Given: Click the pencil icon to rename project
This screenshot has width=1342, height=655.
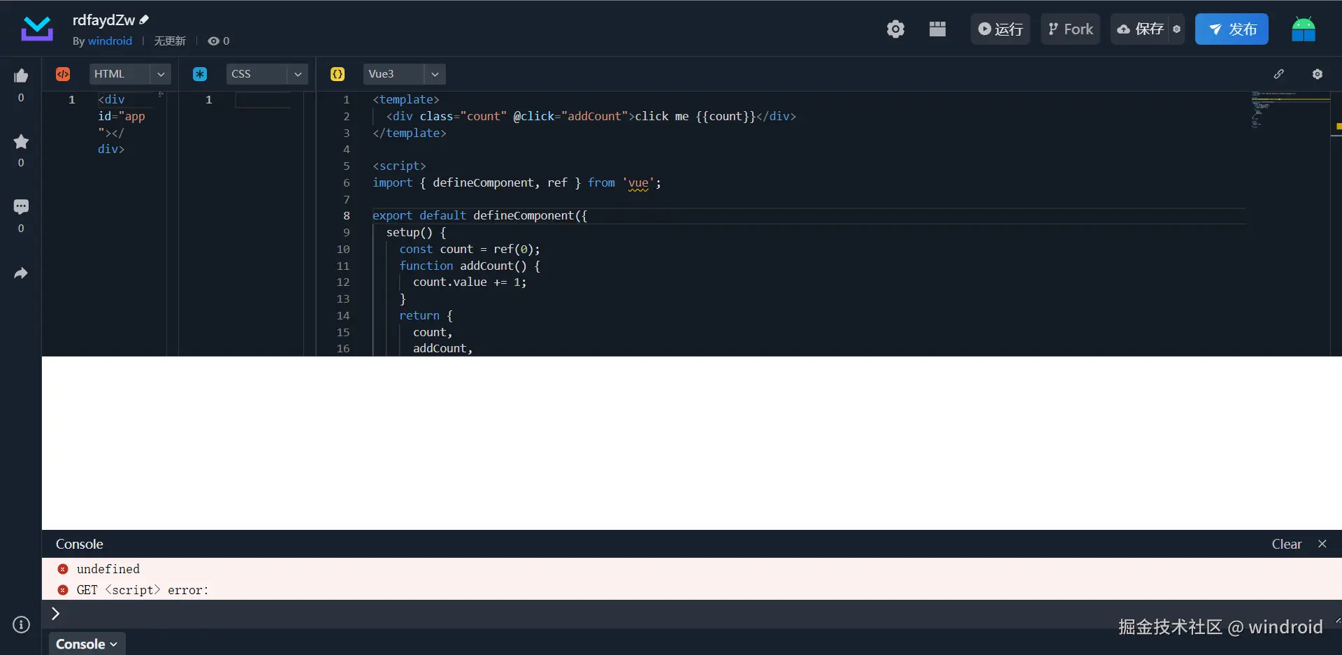Looking at the screenshot, I should coord(145,20).
